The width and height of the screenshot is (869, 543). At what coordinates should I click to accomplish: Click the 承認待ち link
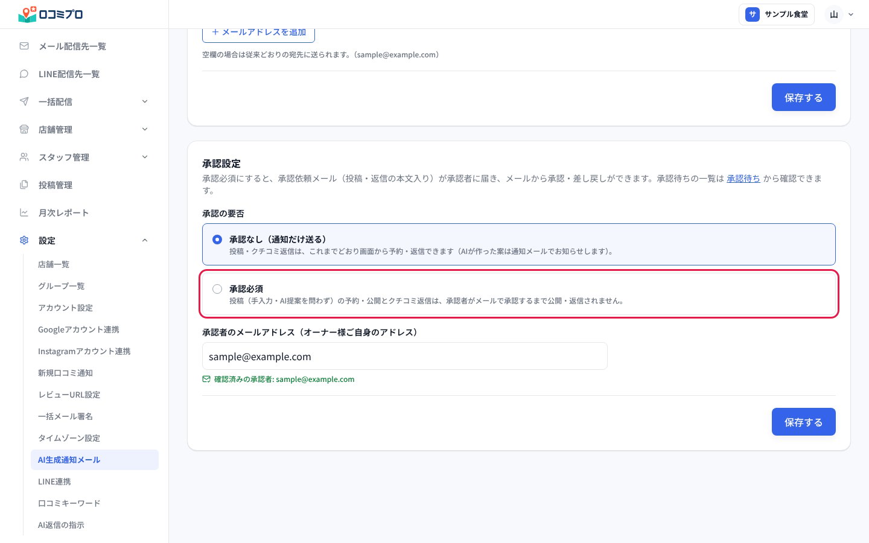pyautogui.click(x=743, y=179)
